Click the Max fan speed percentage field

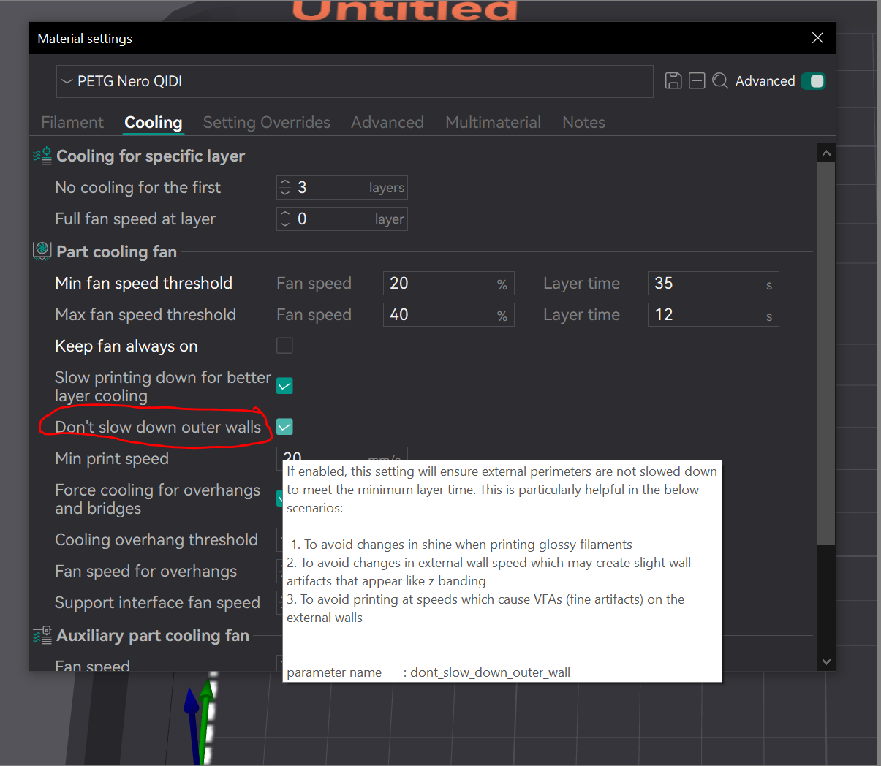coord(449,315)
